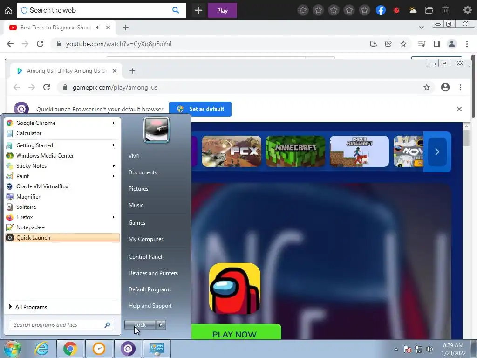Open Windows Media Center from Start menu
Screen dimensions: 477x358
click(x=62, y=156)
